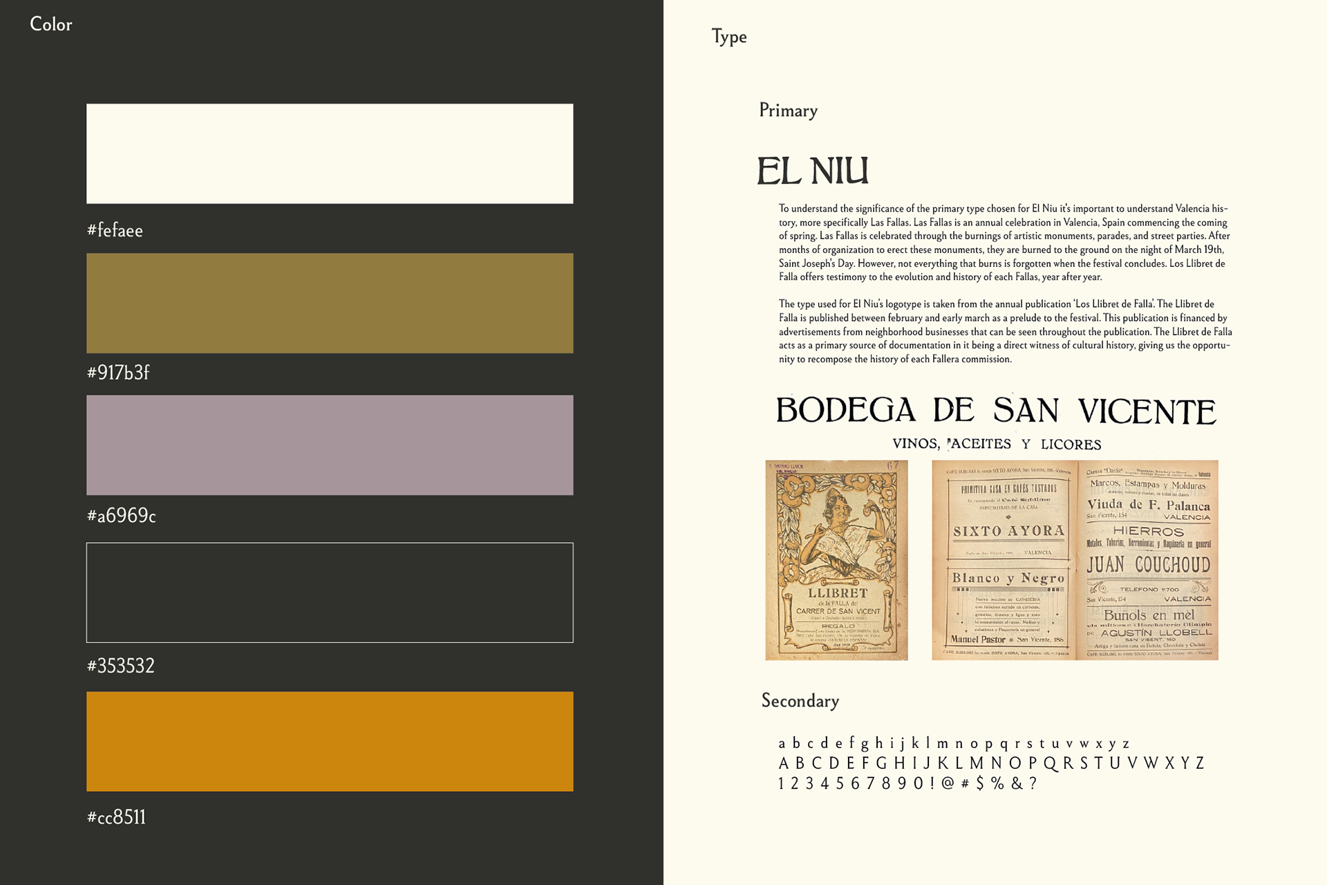Select the orange #cc8511 color swatch
This screenshot has height=885, width=1327.
point(330,741)
